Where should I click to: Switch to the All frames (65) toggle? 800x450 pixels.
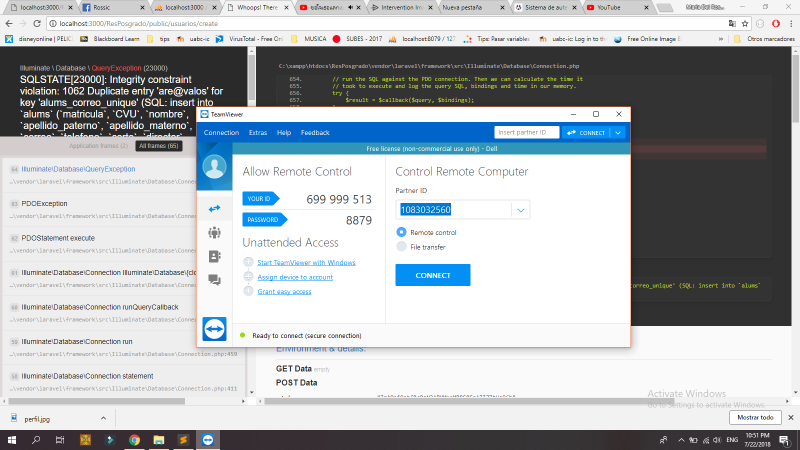click(x=158, y=146)
